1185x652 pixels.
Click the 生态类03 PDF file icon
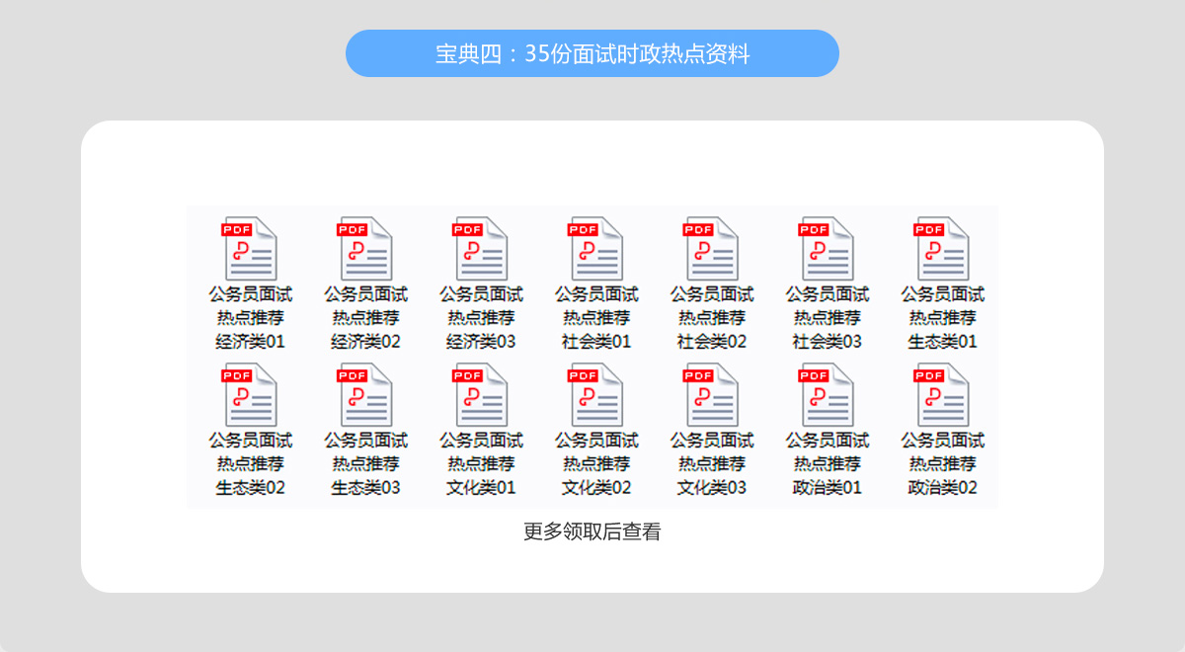[x=365, y=395]
